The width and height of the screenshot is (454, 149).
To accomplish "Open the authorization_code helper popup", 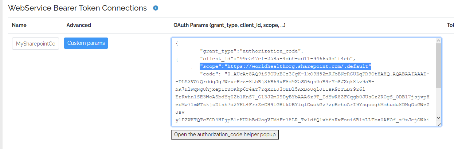I will point(224,134).
